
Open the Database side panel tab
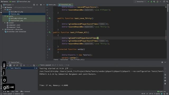coord(168,8)
